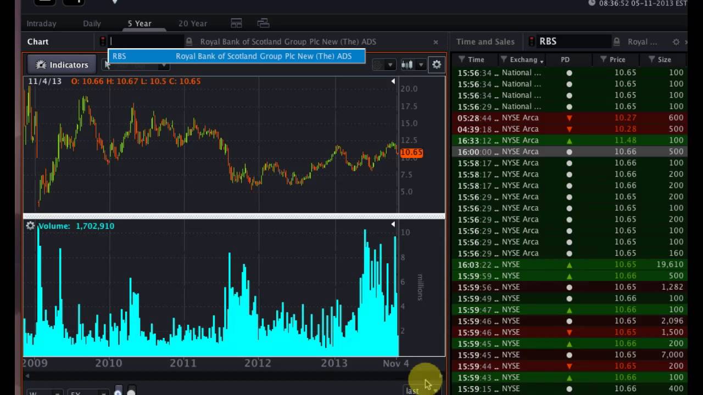Select RBS from the symbol suggestions
This screenshot has height=395, width=703.
237,56
